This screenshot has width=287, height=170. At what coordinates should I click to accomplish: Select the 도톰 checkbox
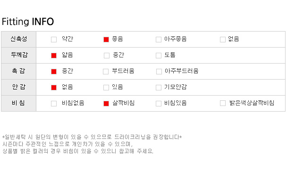(159, 56)
